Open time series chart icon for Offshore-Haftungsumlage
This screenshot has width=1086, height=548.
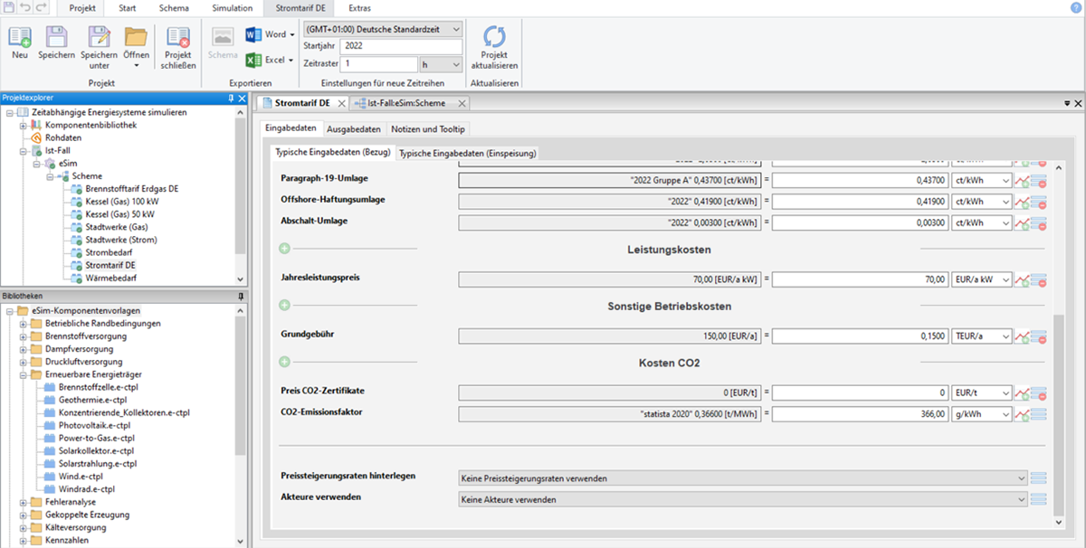click(x=1022, y=203)
